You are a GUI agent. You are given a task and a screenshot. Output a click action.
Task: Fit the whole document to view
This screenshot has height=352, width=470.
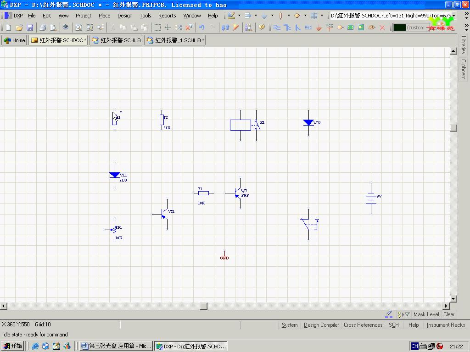(x=78, y=27)
